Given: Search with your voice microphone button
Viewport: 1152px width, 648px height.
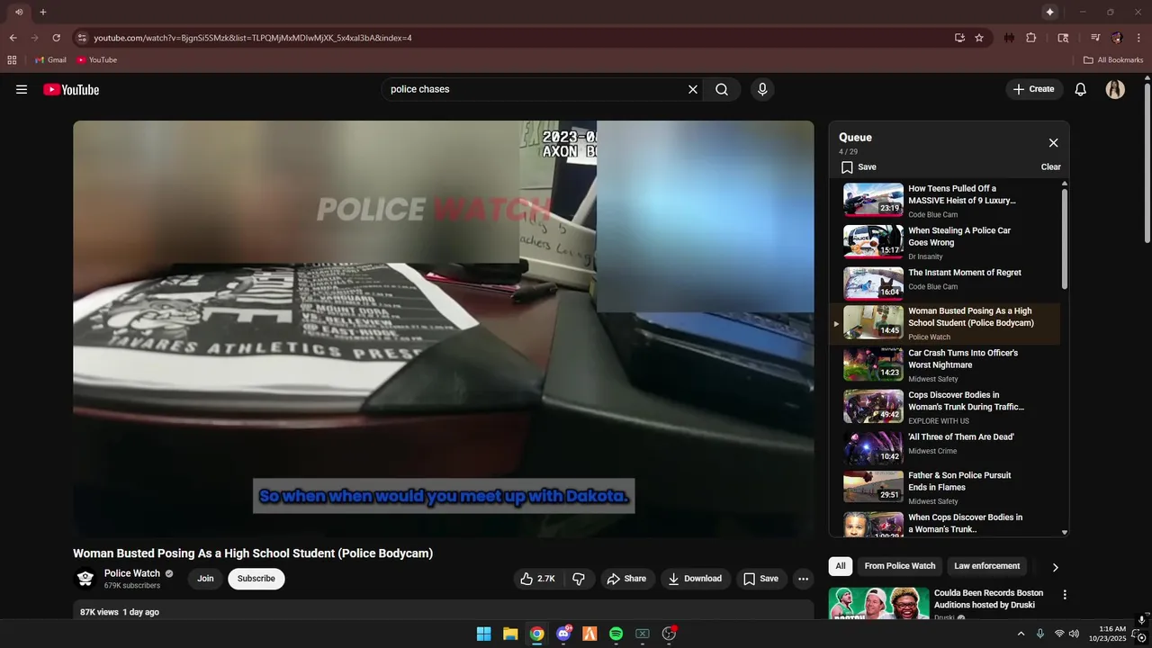Looking at the screenshot, I should click(762, 89).
